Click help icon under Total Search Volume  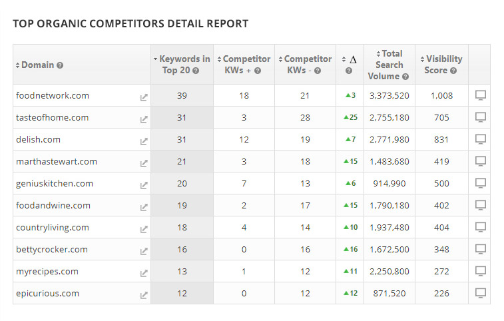405,77
